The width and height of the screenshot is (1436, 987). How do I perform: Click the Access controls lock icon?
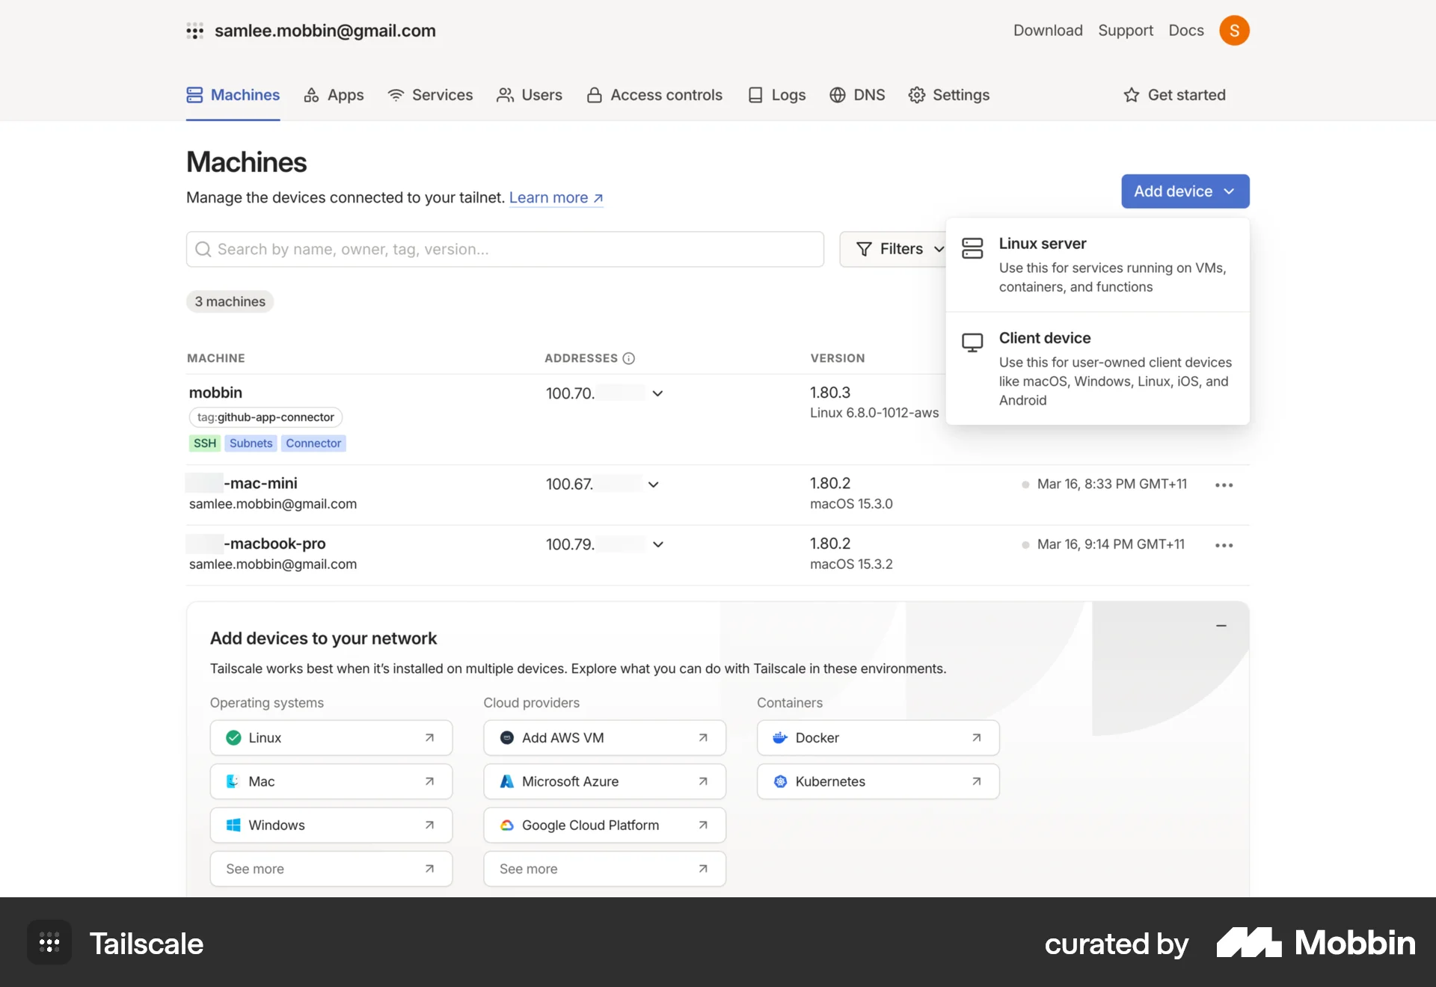(594, 95)
